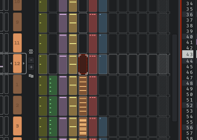Select the tan cell in pattern 1 row
Viewport: 197px width, 140px height.
(x=73, y=85)
